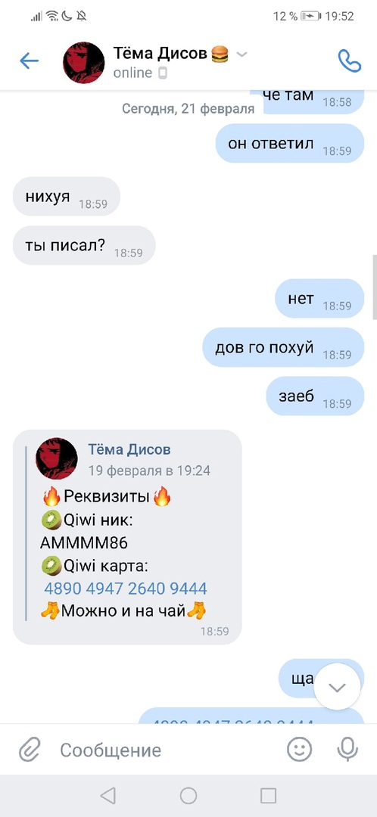The height and width of the screenshot is (817, 377).
Task: Tap the Android back navigation triangle
Action: (107, 796)
